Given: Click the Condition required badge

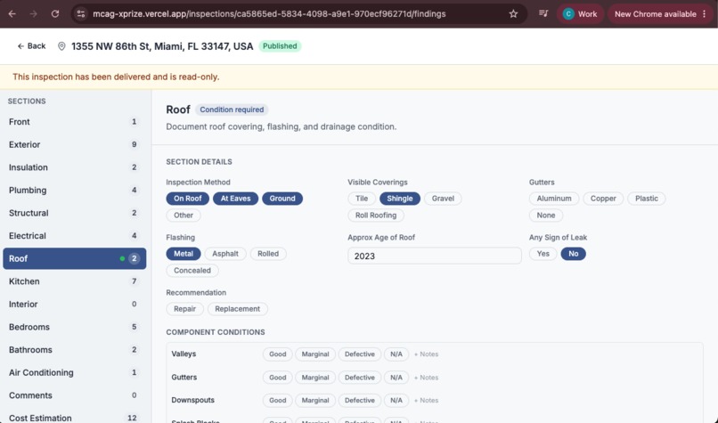Looking at the screenshot, I should pyautogui.click(x=232, y=110).
